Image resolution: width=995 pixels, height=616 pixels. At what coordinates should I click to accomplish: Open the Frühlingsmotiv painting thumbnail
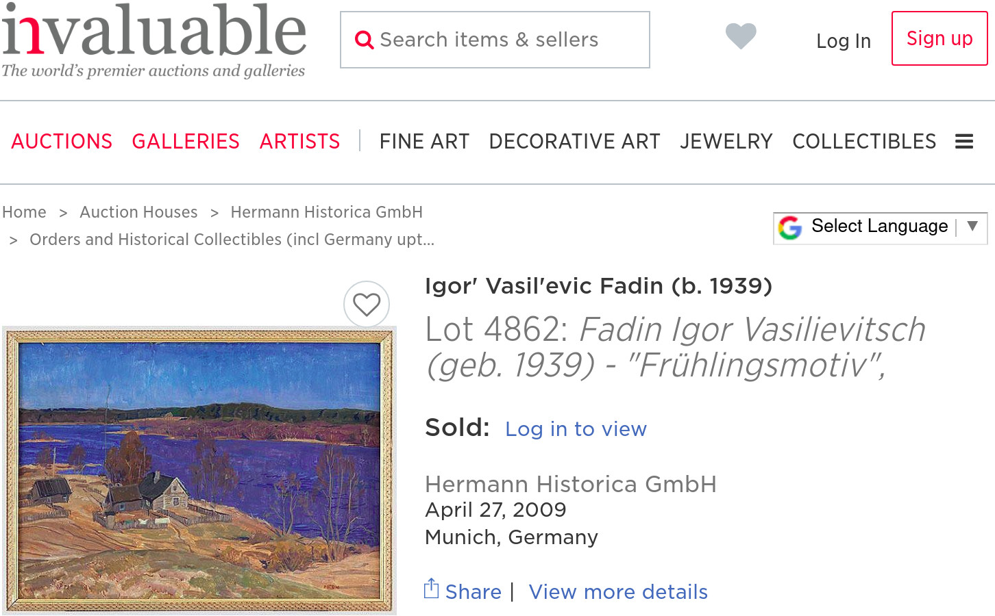199,470
